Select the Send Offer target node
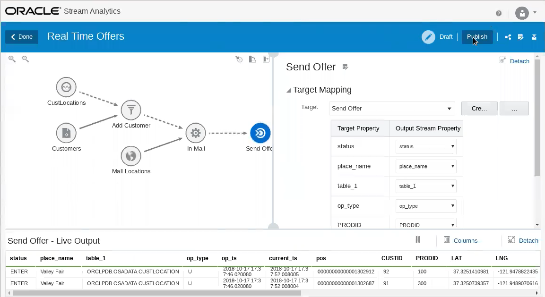Image resolution: width=545 pixels, height=297 pixels. [x=260, y=133]
